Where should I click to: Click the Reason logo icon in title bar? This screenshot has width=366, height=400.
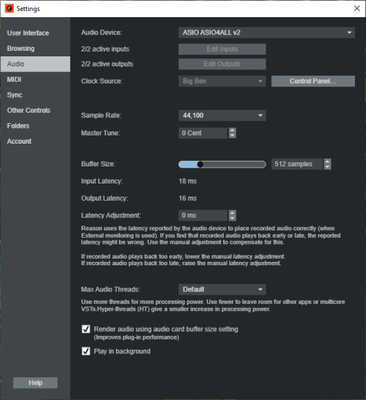[9, 8]
